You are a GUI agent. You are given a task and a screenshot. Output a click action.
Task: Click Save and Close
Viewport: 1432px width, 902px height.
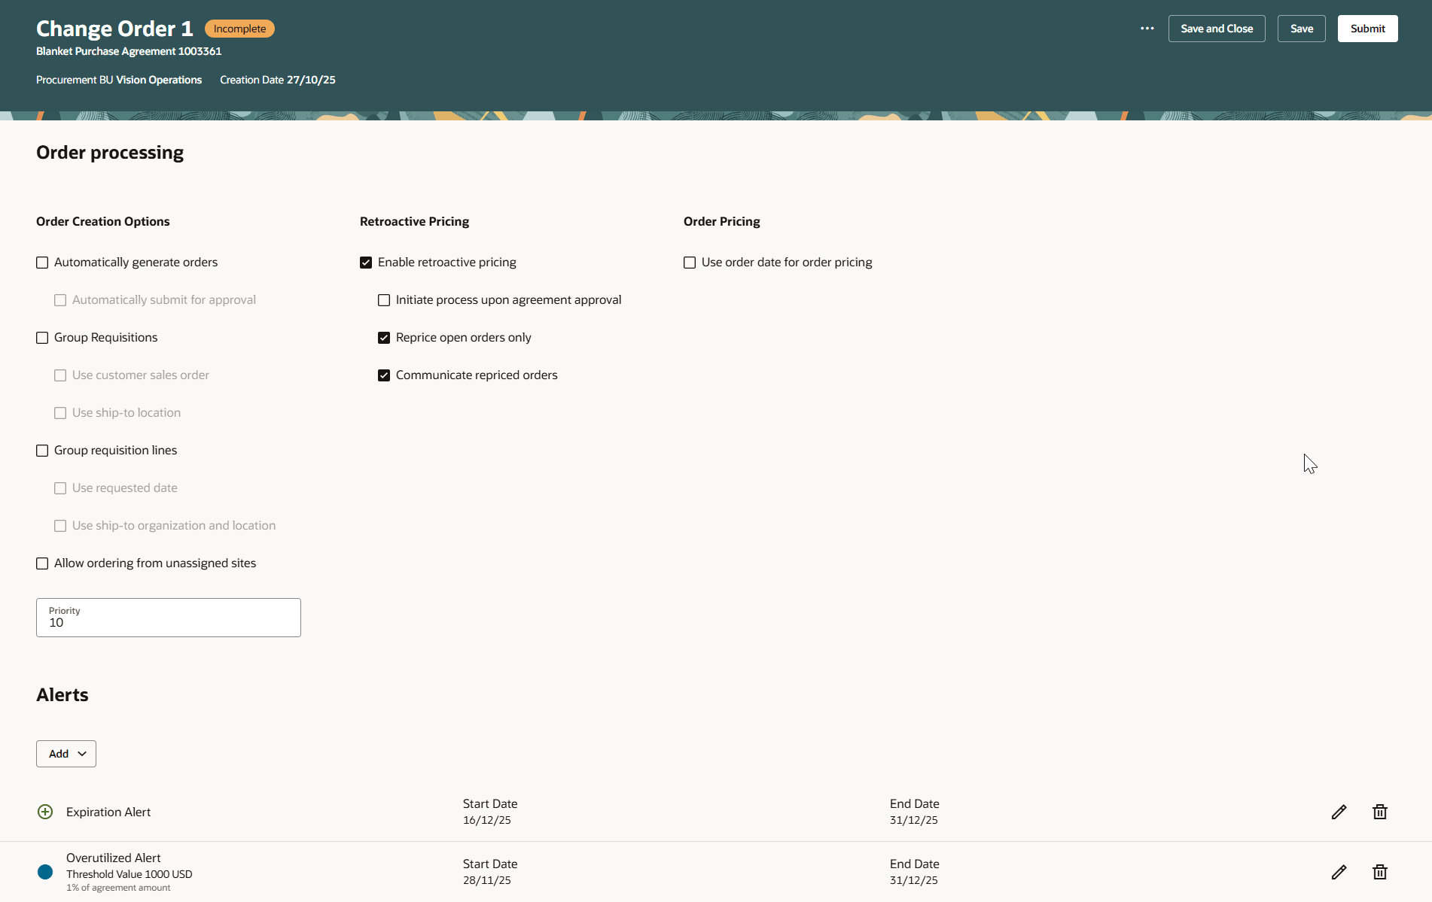pos(1217,28)
